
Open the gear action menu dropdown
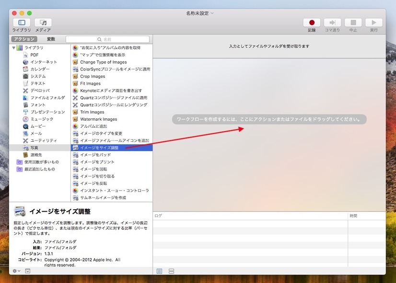click(16, 271)
